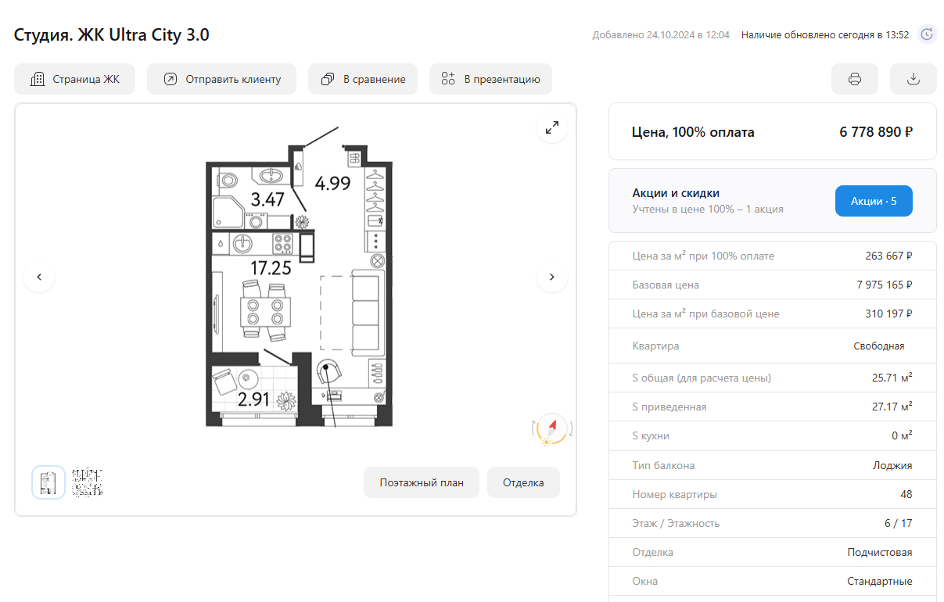This screenshot has height=602, width=944.
Task: Click the price 6 778 890 ₽
Action: (x=876, y=132)
